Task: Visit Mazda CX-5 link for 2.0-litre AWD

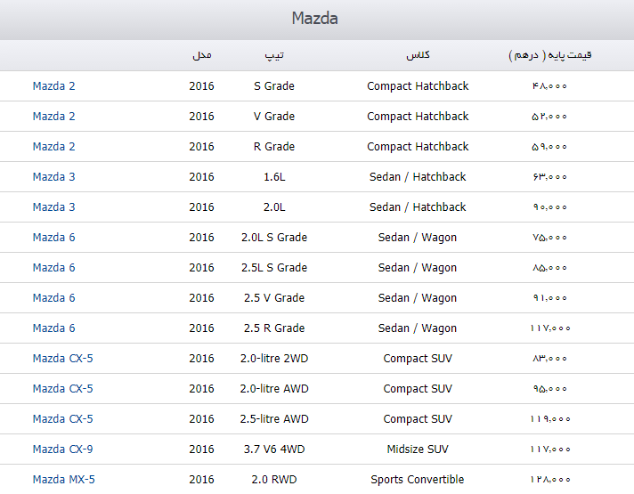Action: tap(62, 389)
